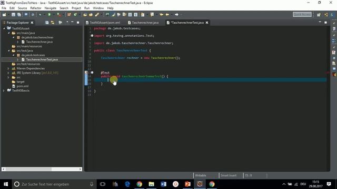Expand JRE System Library
The height and width of the screenshot is (189, 337).
click(8, 73)
